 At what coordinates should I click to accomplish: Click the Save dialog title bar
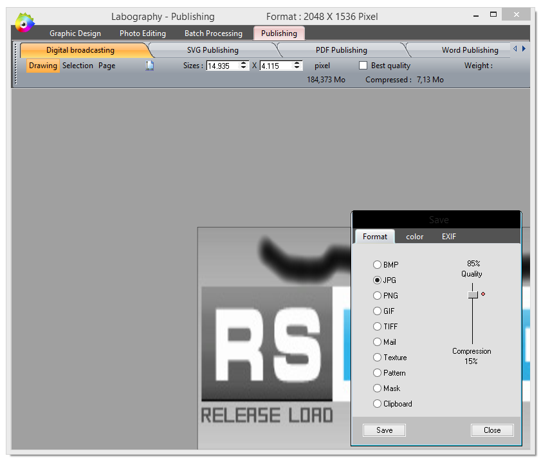coord(436,220)
